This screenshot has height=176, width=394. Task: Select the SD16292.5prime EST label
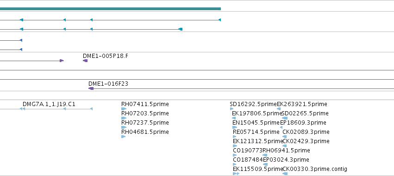pyautogui.click(x=253, y=104)
